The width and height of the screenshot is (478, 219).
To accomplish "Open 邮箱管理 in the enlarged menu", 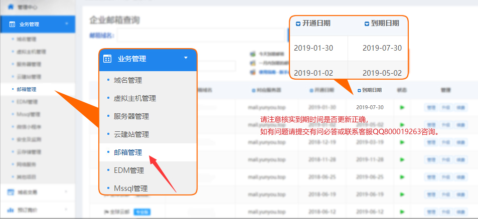I will (127, 152).
